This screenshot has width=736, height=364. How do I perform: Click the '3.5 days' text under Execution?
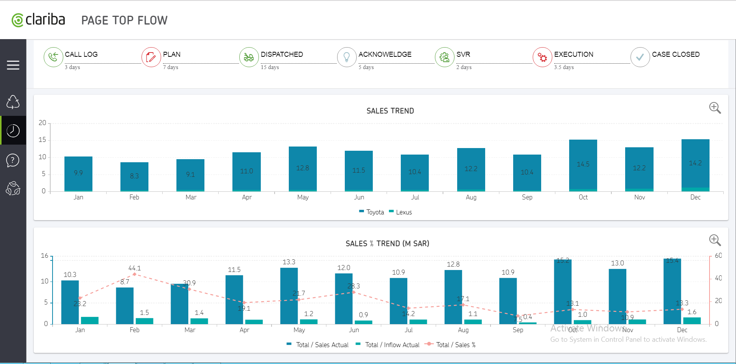click(564, 67)
